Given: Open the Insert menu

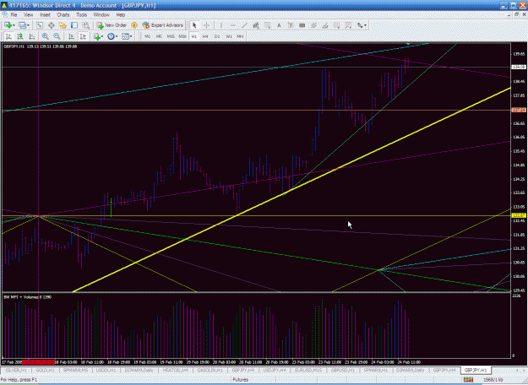Looking at the screenshot, I should pos(45,15).
